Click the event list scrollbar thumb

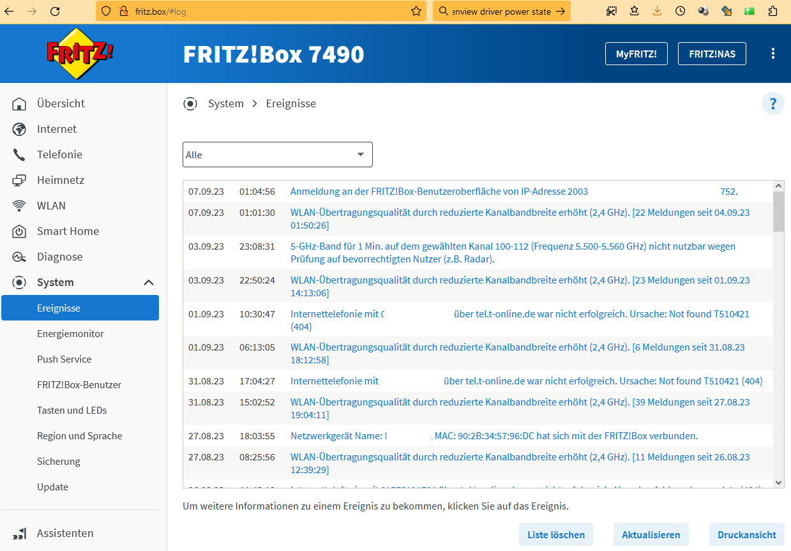(x=779, y=211)
